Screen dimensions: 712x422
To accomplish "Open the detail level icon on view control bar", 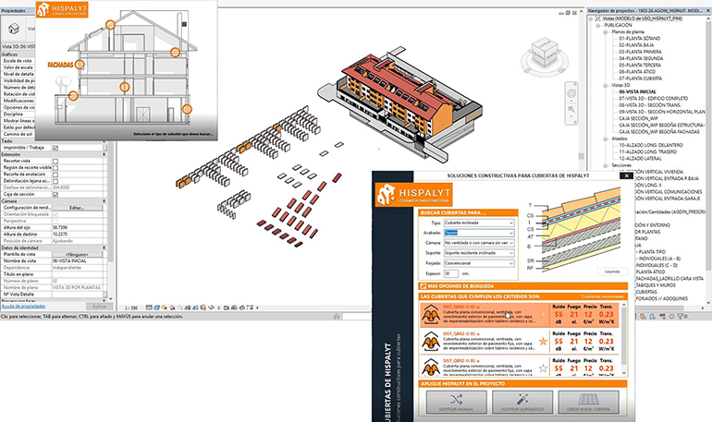I will tap(149, 307).
